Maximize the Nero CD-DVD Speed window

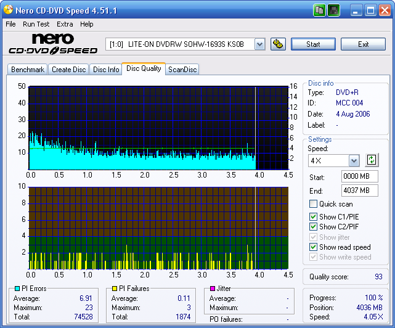370,10
